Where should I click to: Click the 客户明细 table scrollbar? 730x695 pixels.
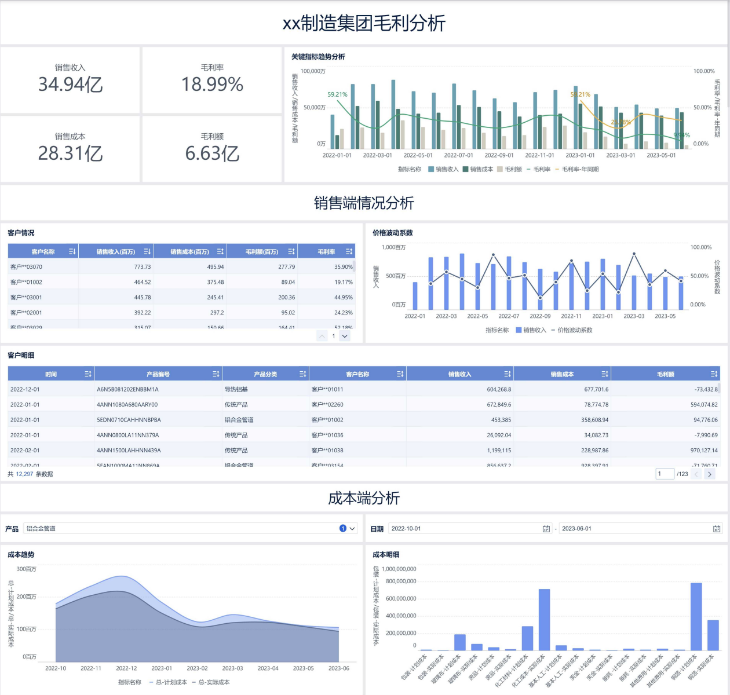pos(719,389)
